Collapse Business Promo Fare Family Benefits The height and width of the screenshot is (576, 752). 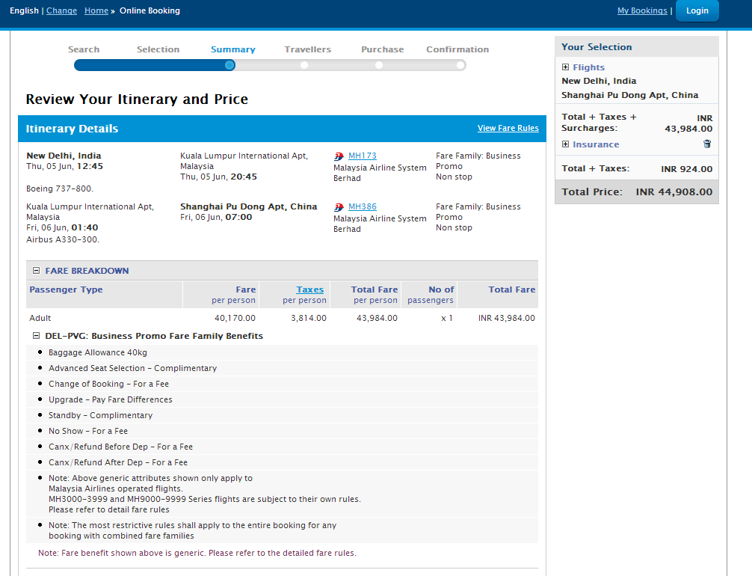(36, 337)
